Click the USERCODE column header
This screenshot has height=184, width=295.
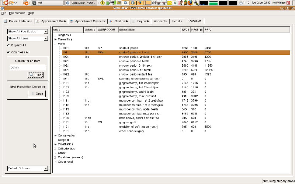click(108, 30)
